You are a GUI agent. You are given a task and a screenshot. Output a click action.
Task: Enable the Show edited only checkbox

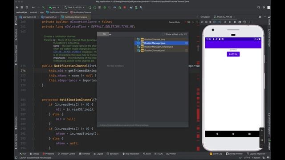163,34
